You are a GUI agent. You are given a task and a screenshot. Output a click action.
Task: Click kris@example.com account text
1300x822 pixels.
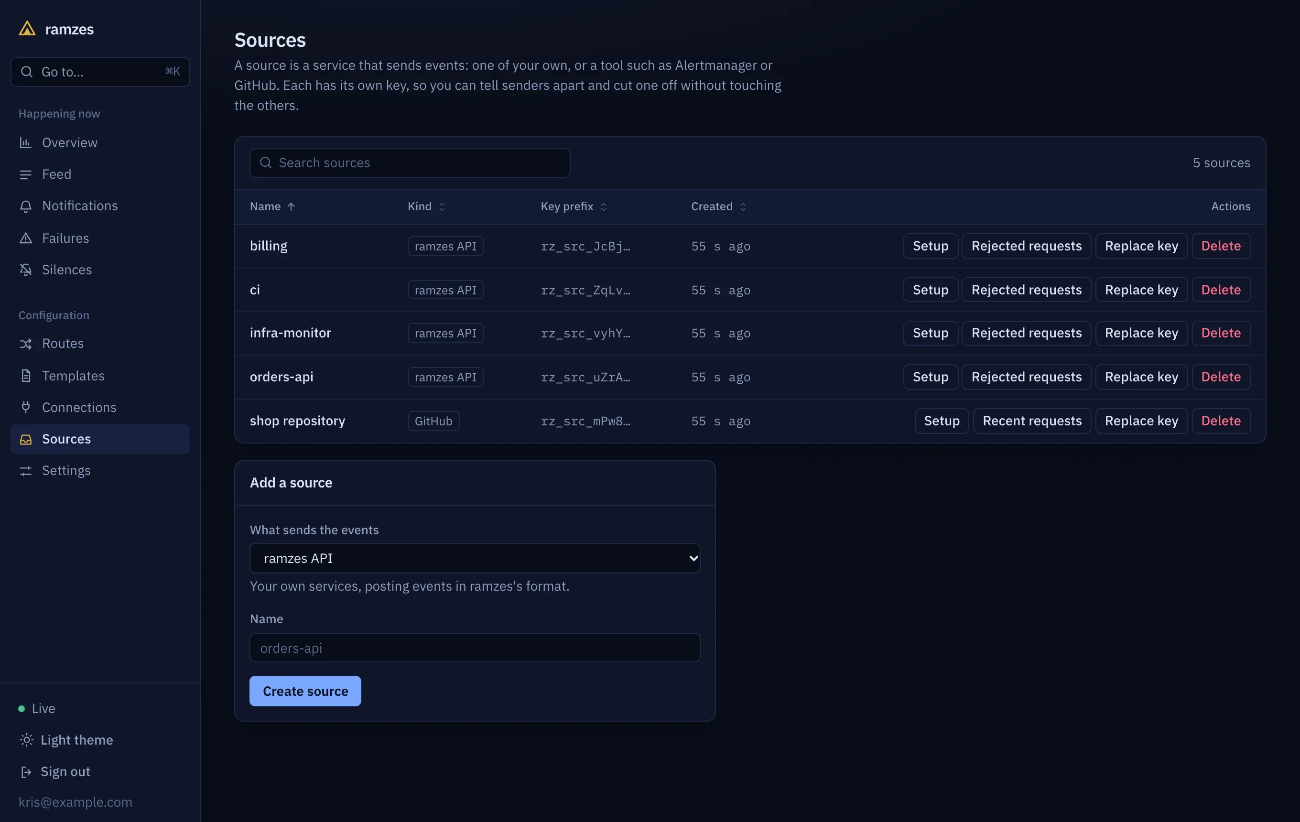pyautogui.click(x=76, y=802)
